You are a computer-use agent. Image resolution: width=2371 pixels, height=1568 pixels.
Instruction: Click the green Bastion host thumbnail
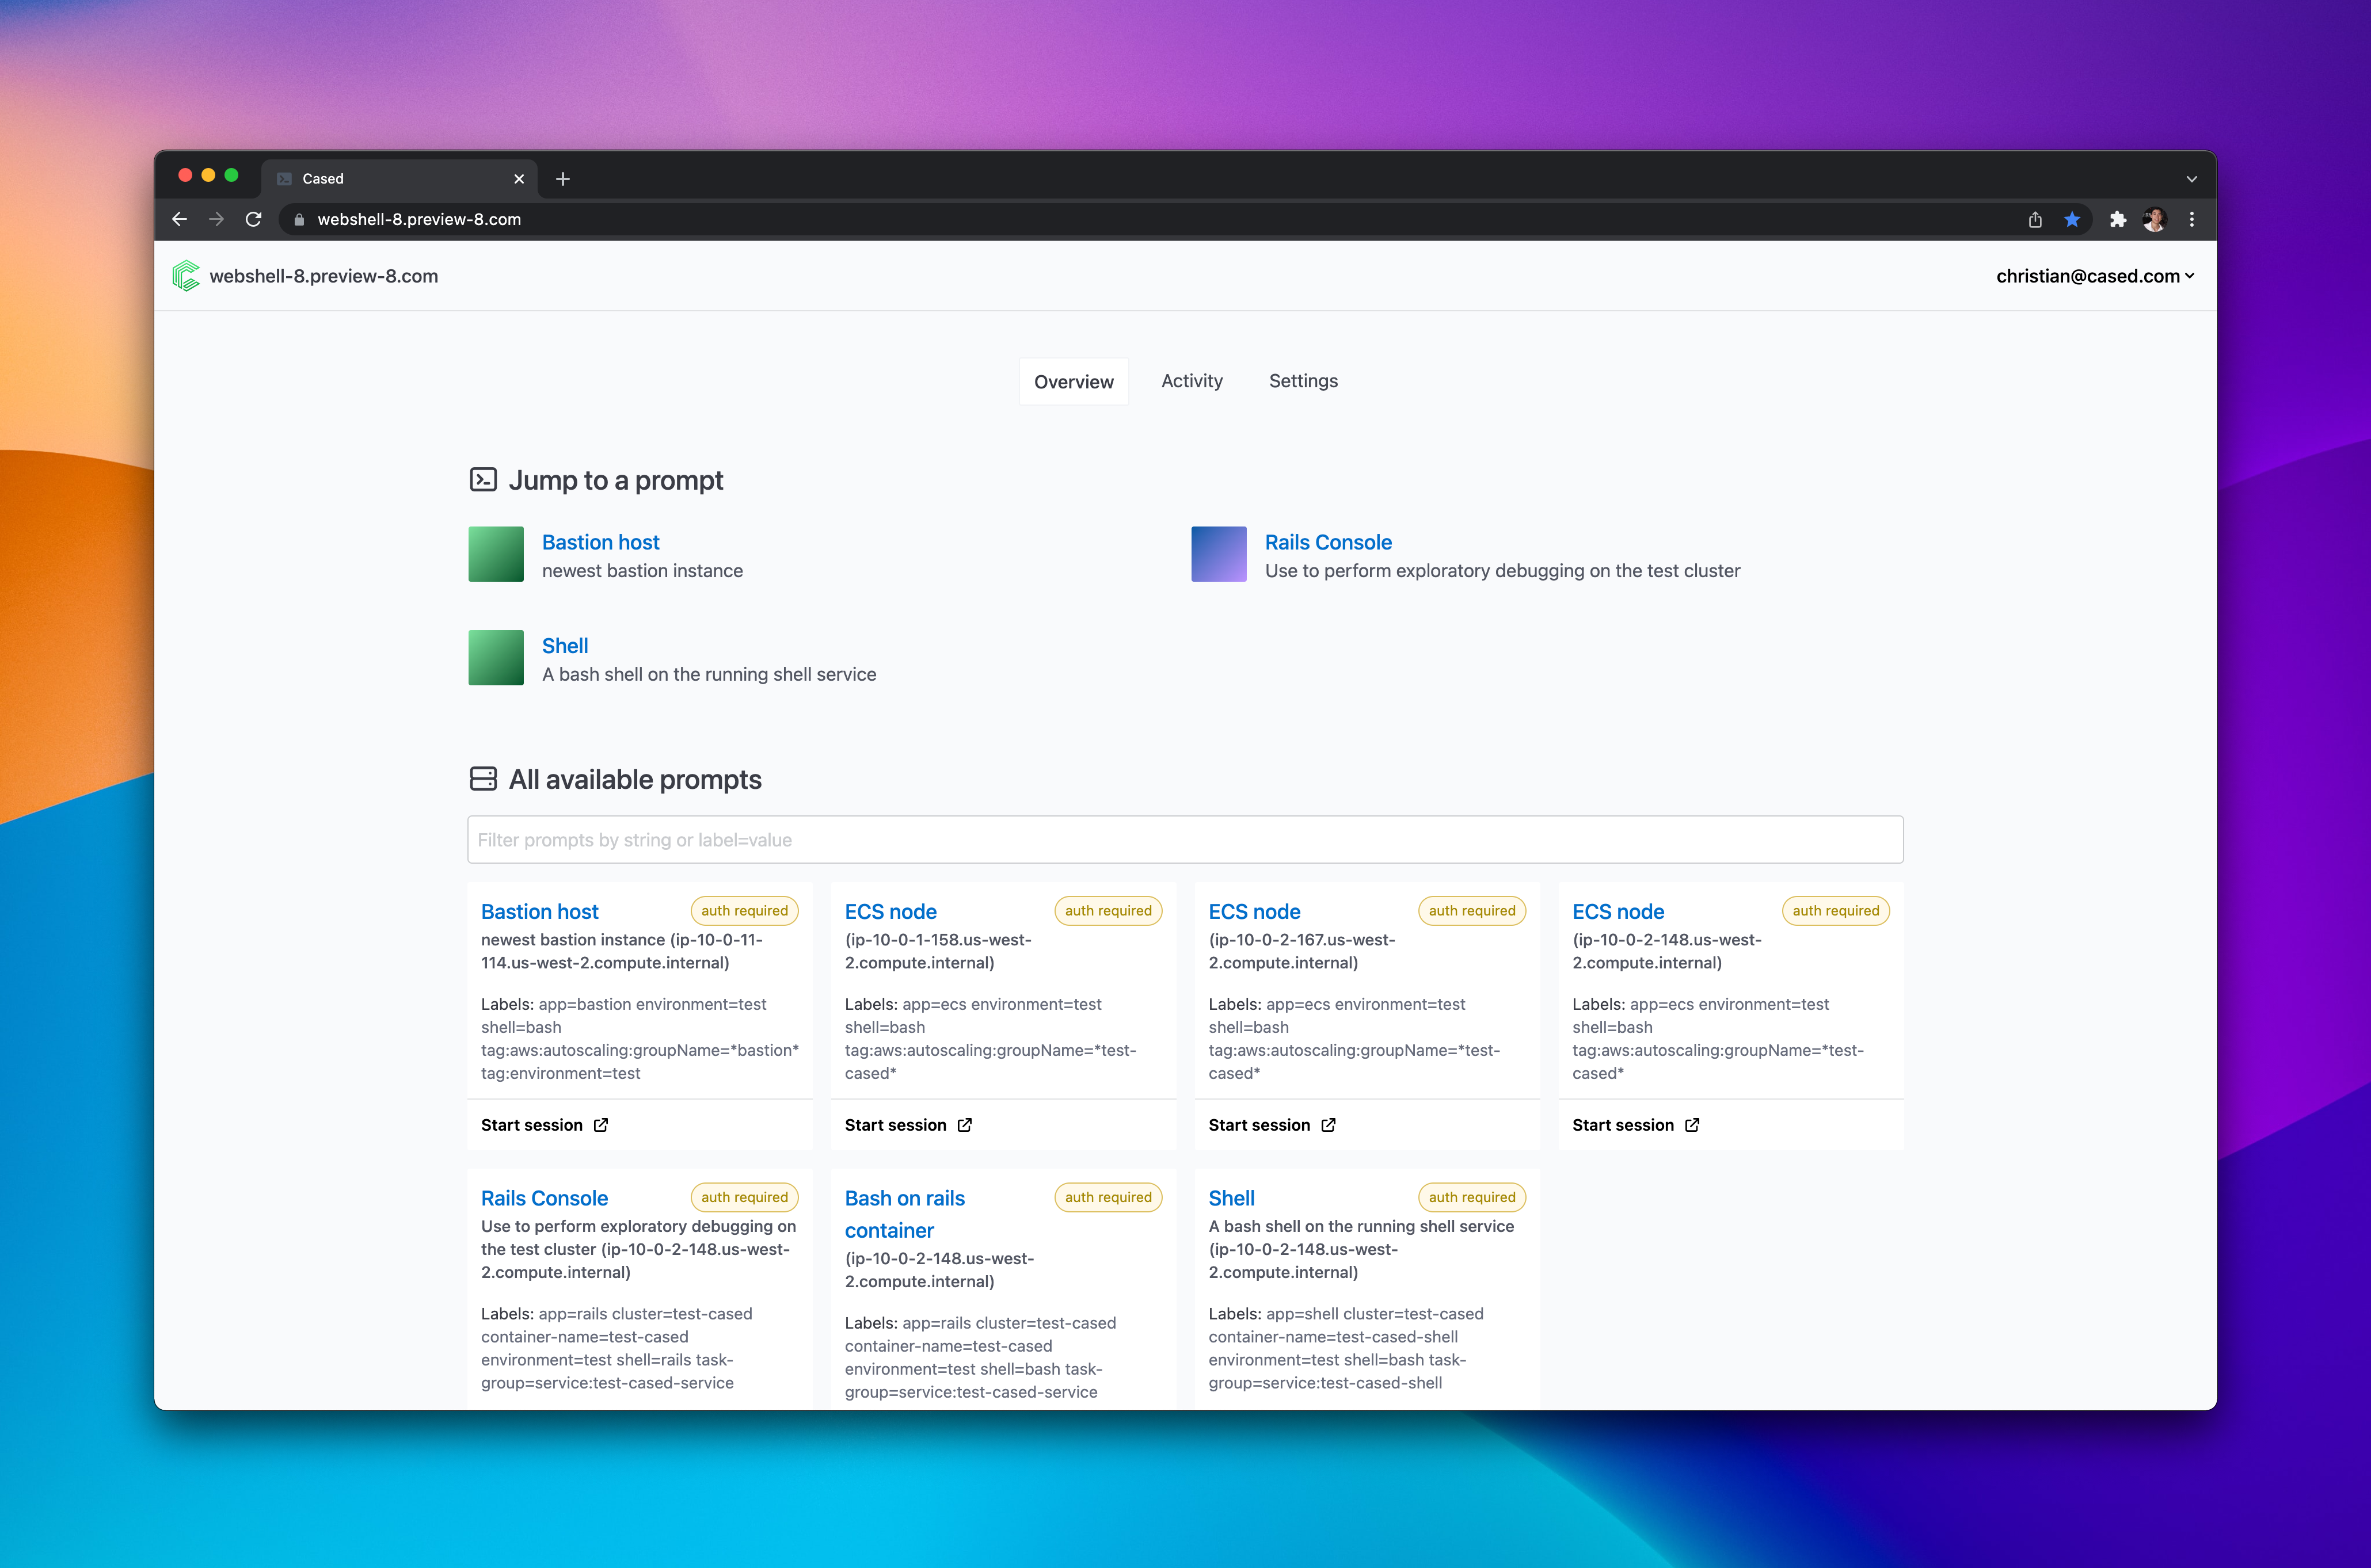pos(496,554)
